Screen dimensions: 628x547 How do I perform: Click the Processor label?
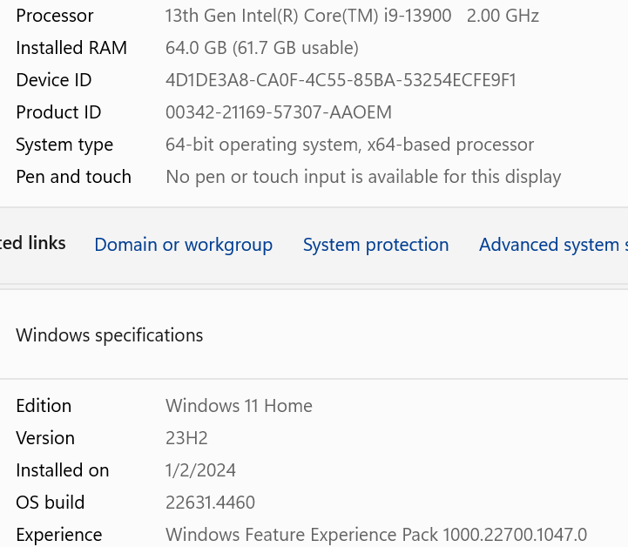click(x=55, y=16)
